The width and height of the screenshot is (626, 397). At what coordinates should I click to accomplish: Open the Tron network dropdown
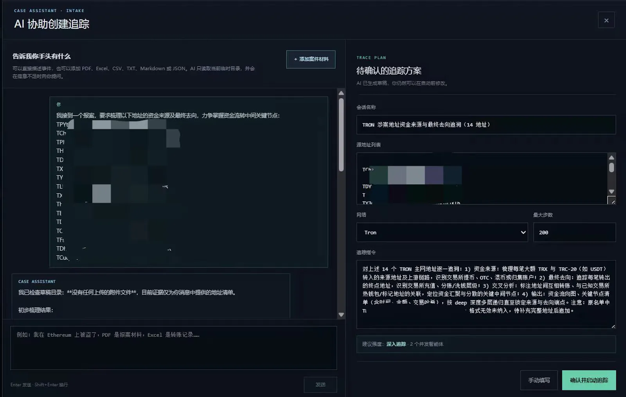click(x=442, y=232)
